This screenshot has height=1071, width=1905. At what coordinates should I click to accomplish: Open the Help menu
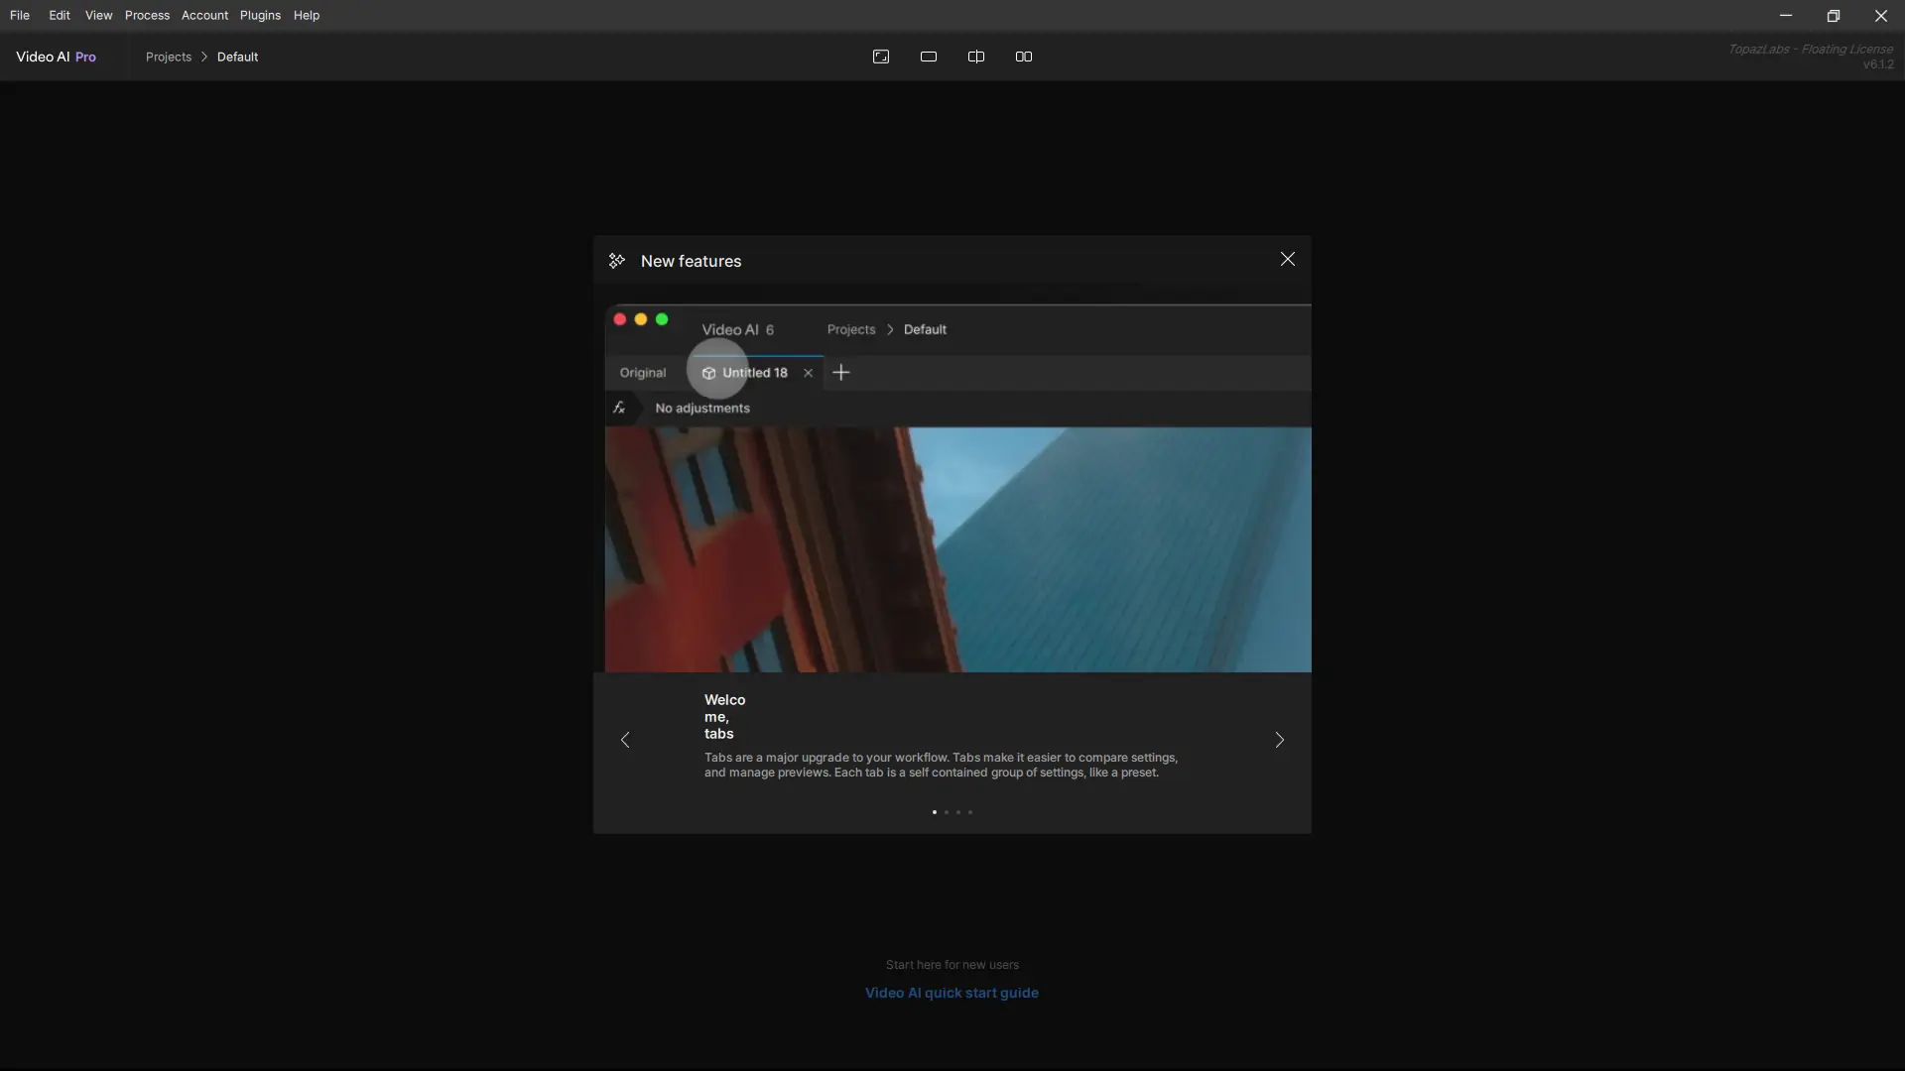point(307,15)
